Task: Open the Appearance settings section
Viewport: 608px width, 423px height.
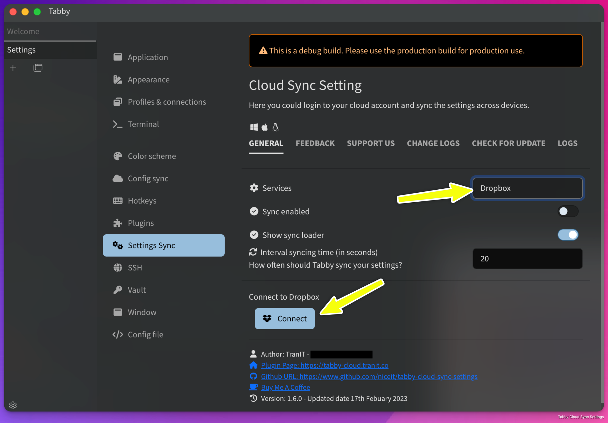Action: 164,79
